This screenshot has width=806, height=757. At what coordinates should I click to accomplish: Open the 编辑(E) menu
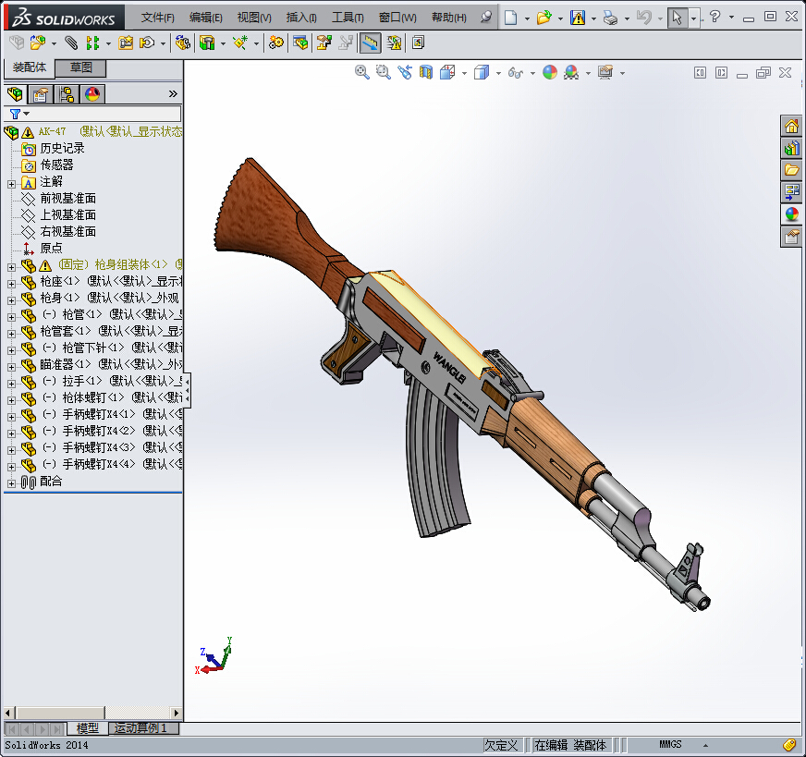coord(205,18)
